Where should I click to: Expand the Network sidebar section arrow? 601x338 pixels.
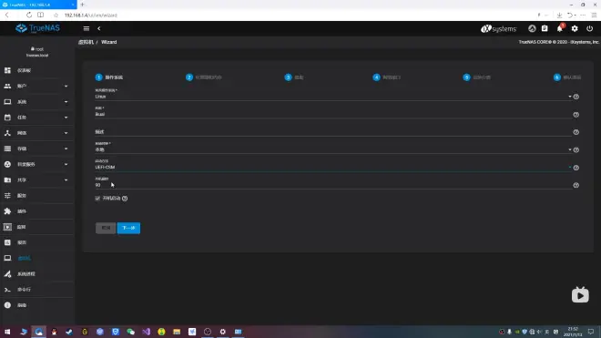(66, 133)
